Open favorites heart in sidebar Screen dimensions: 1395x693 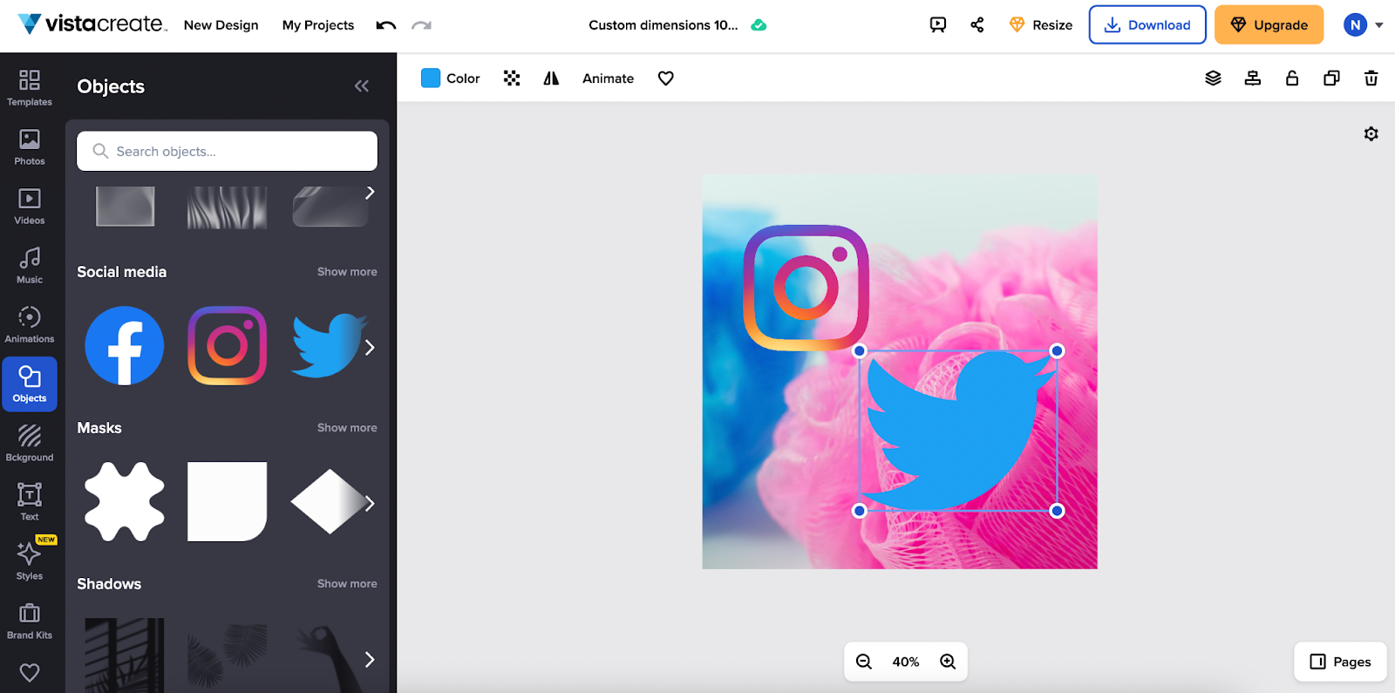click(x=30, y=673)
